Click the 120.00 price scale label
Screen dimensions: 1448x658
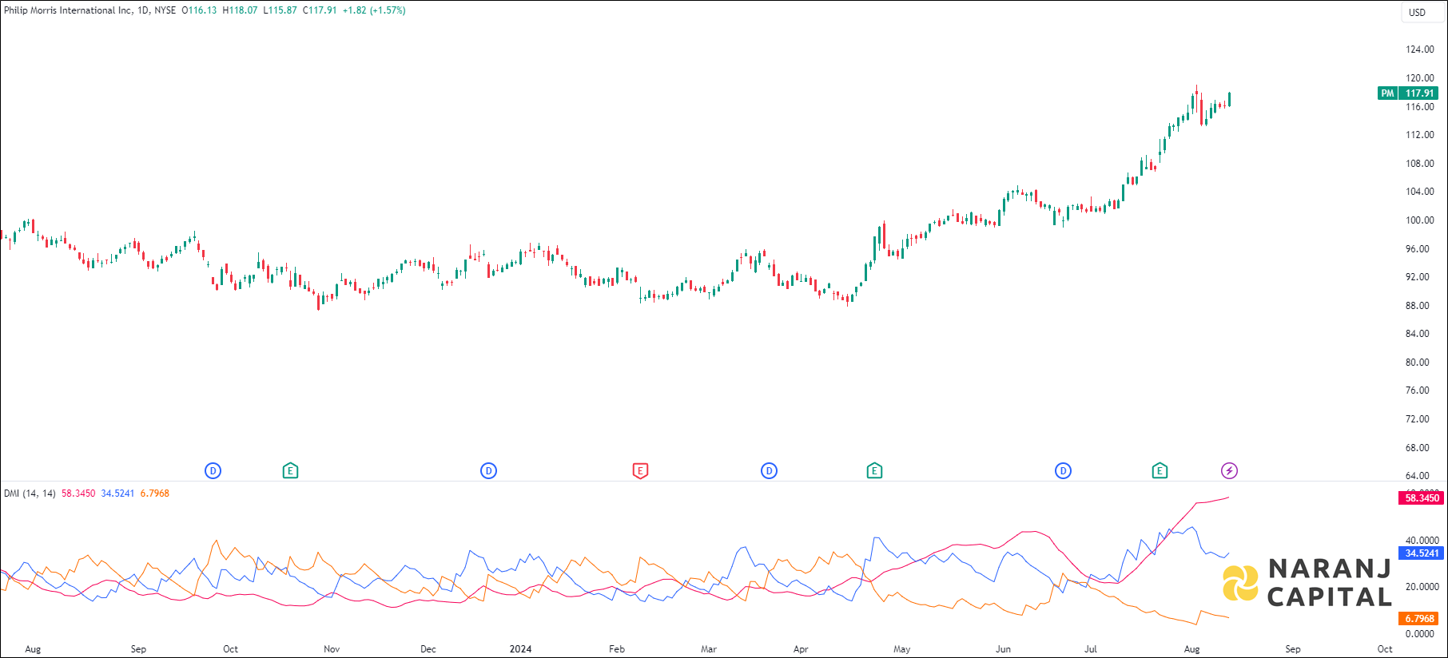tap(1420, 78)
